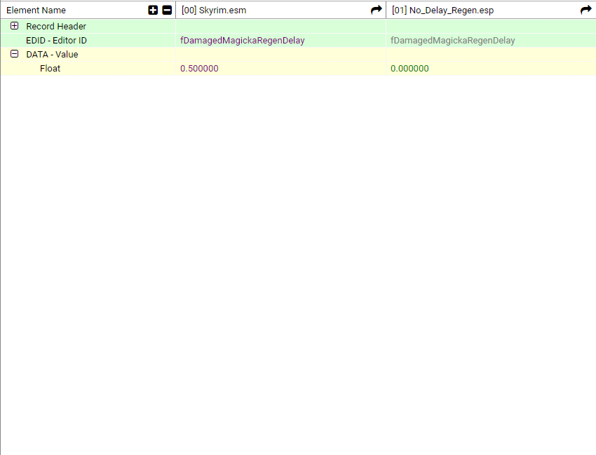Select the EDID - Editor ID row
This screenshot has height=455, width=596.
tap(56, 41)
